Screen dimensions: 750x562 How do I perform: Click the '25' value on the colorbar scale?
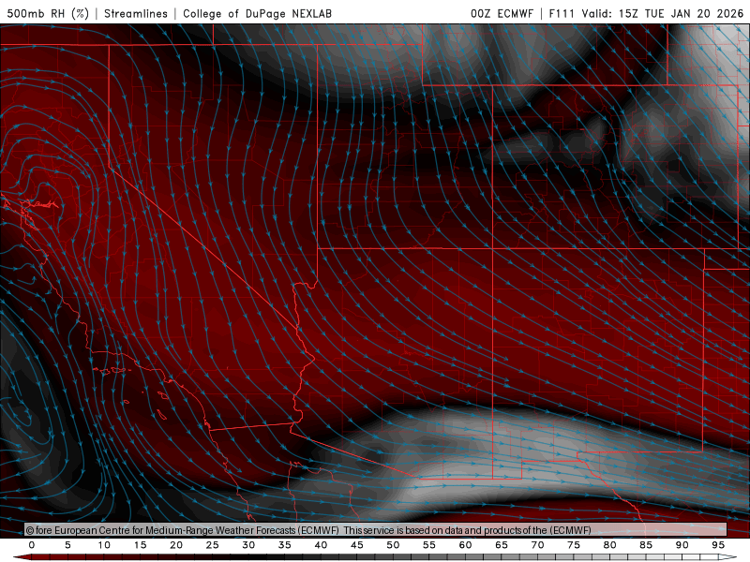tap(213, 545)
